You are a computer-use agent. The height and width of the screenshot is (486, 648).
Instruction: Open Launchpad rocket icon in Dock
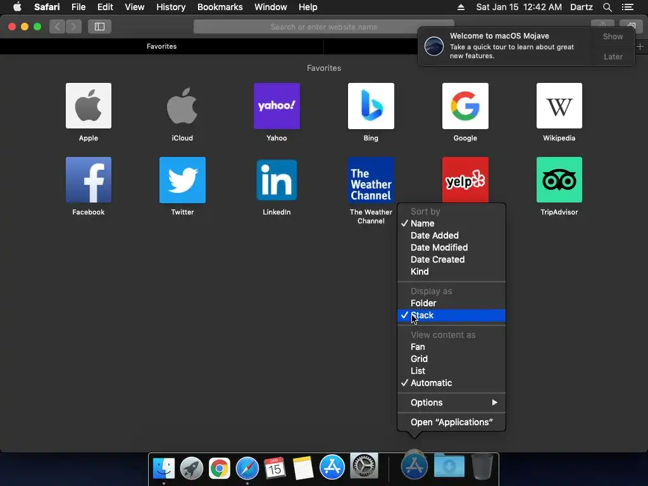(x=191, y=468)
